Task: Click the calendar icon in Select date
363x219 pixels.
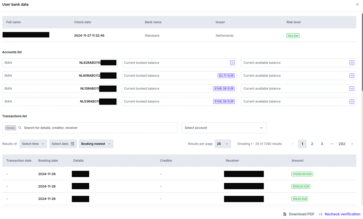Action: pyautogui.click(x=72, y=144)
